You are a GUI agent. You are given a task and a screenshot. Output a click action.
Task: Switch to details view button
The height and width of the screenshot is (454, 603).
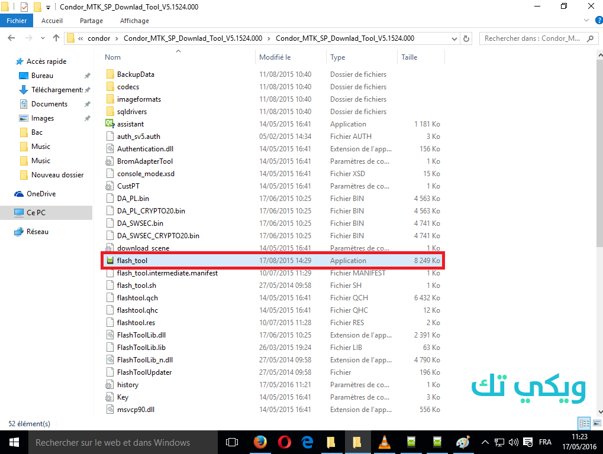585,424
